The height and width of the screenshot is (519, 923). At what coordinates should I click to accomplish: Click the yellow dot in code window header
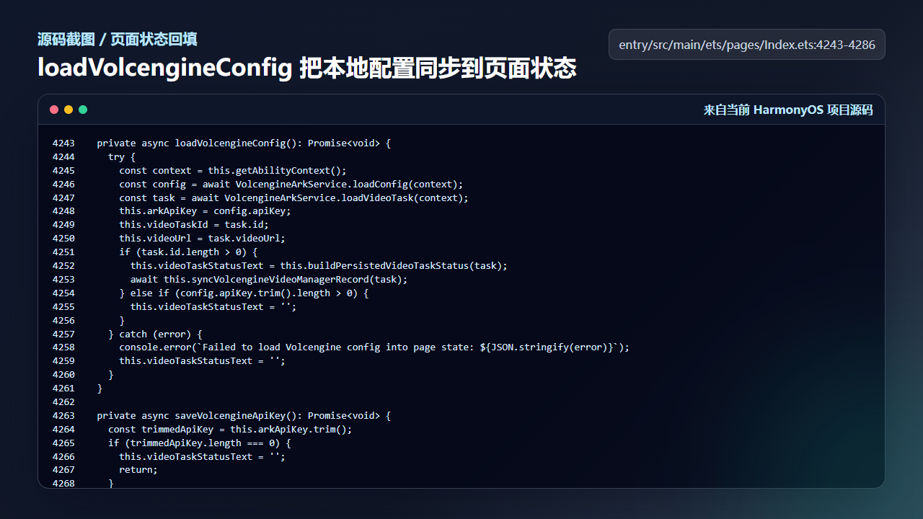click(69, 110)
